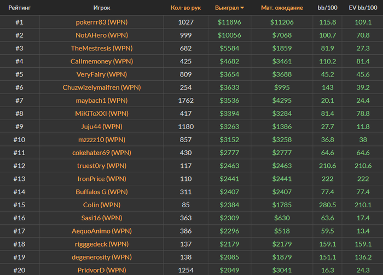Viewport: 383px width, 275px height.
Task: Sort by the Выиграл column arrow
Action: (x=242, y=8)
